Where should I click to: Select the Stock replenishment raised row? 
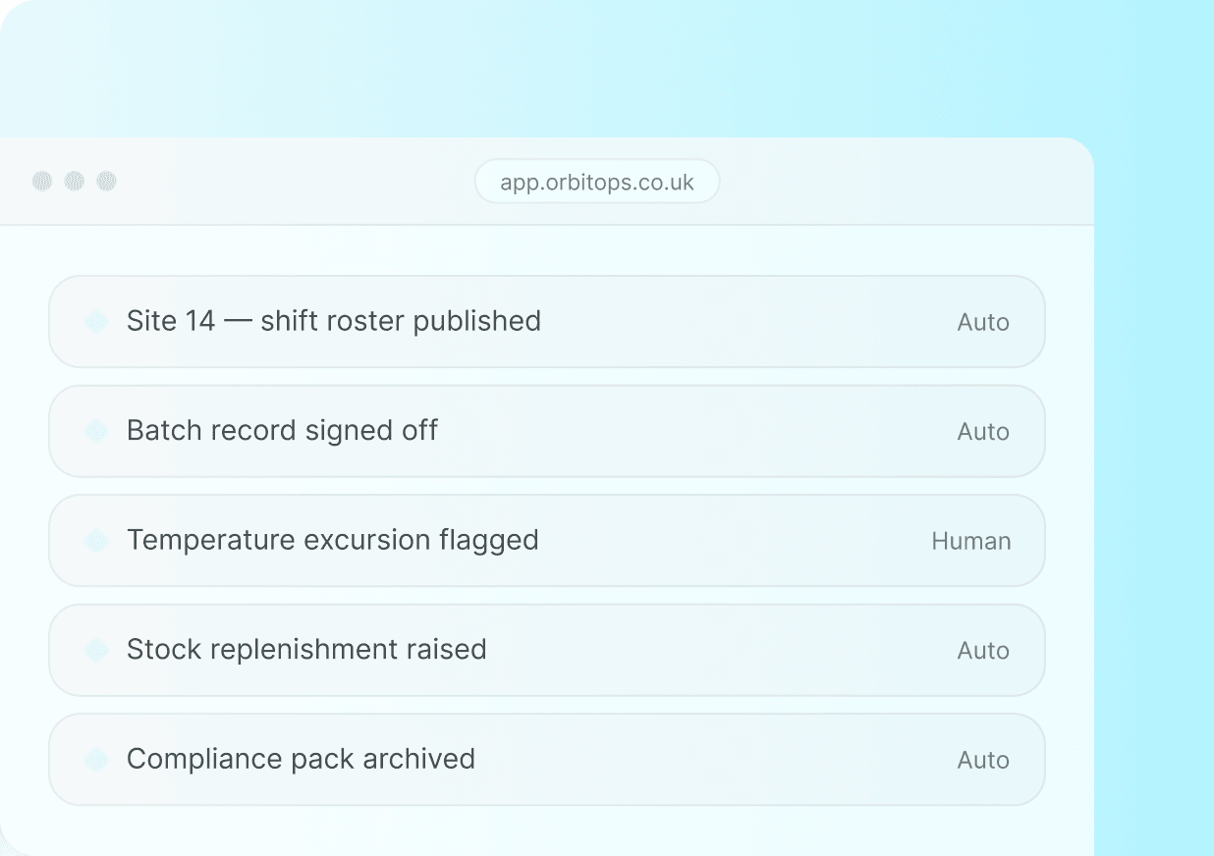[x=547, y=650]
